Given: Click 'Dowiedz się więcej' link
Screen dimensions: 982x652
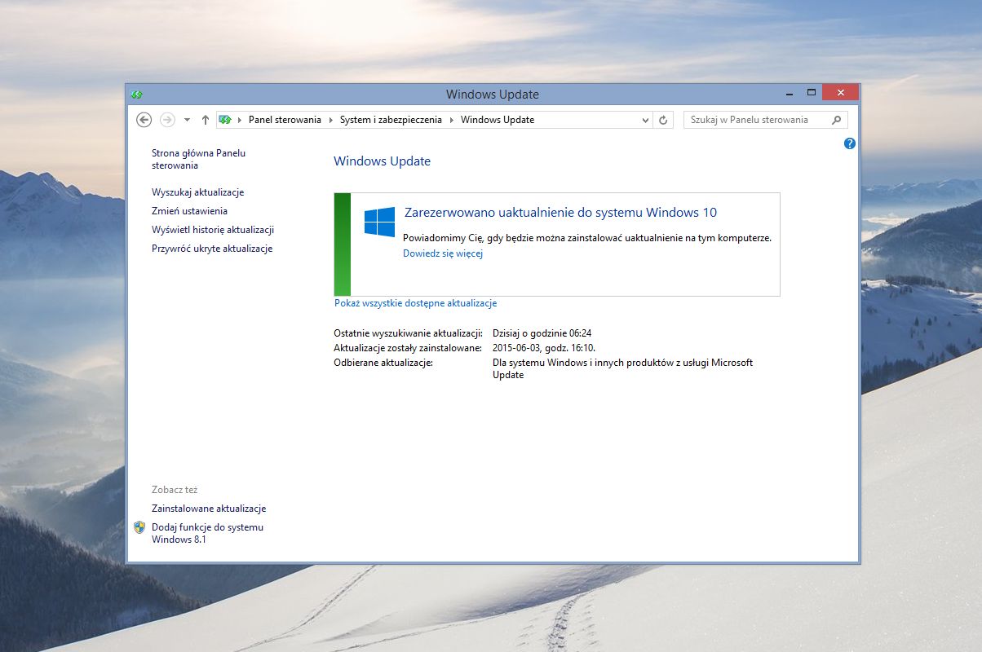Looking at the screenshot, I should pyautogui.click(x=443, y=253).
